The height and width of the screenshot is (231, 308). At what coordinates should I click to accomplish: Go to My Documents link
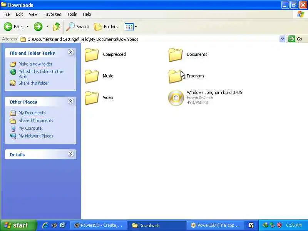click(x=32, y=113)
